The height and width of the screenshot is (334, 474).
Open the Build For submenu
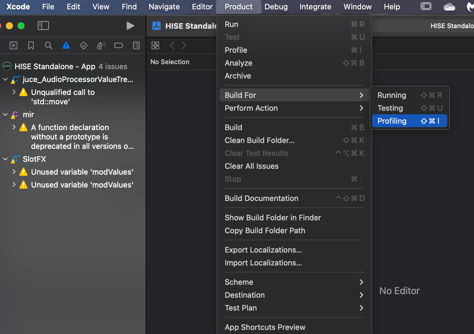[294, 95]
